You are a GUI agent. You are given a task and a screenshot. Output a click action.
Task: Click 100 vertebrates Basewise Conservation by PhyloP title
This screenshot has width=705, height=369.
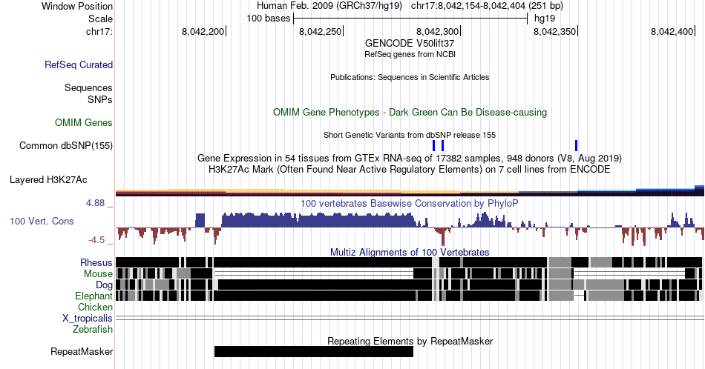tap(410, 203)
